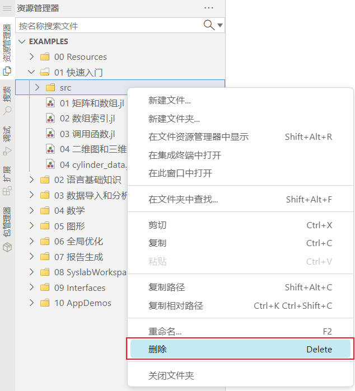Click the magnifier search icon in search box
The image size is (355, 391).
click(209, 25)
